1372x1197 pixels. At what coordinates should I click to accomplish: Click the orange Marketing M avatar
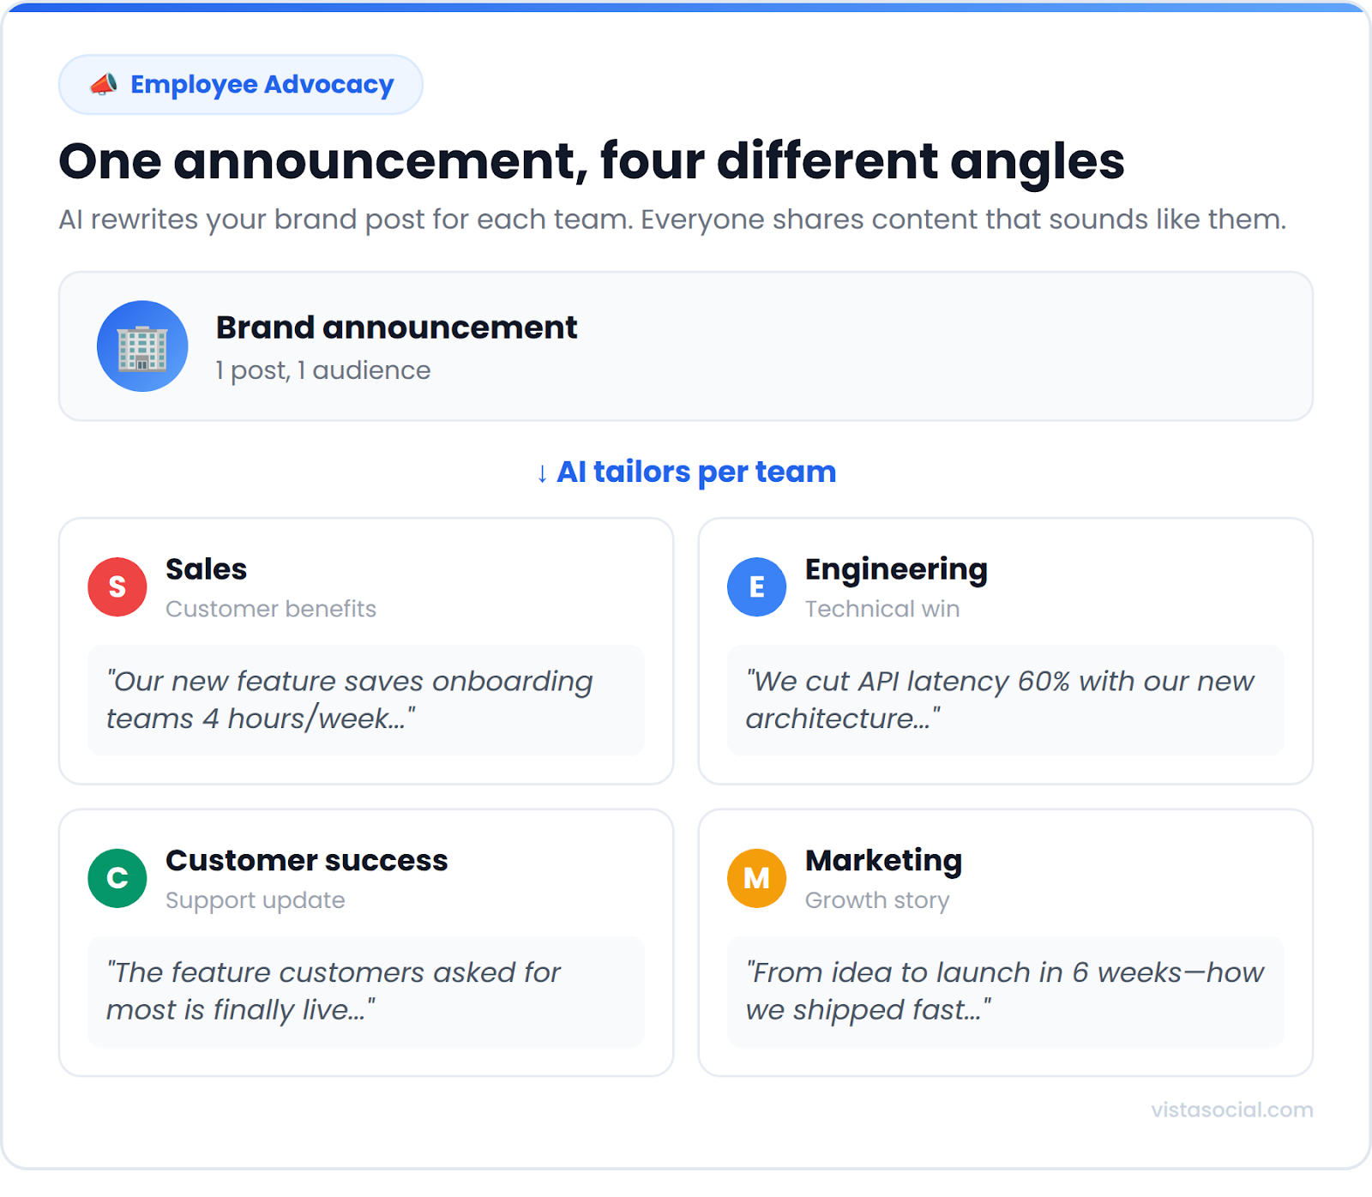pos(756,878)
